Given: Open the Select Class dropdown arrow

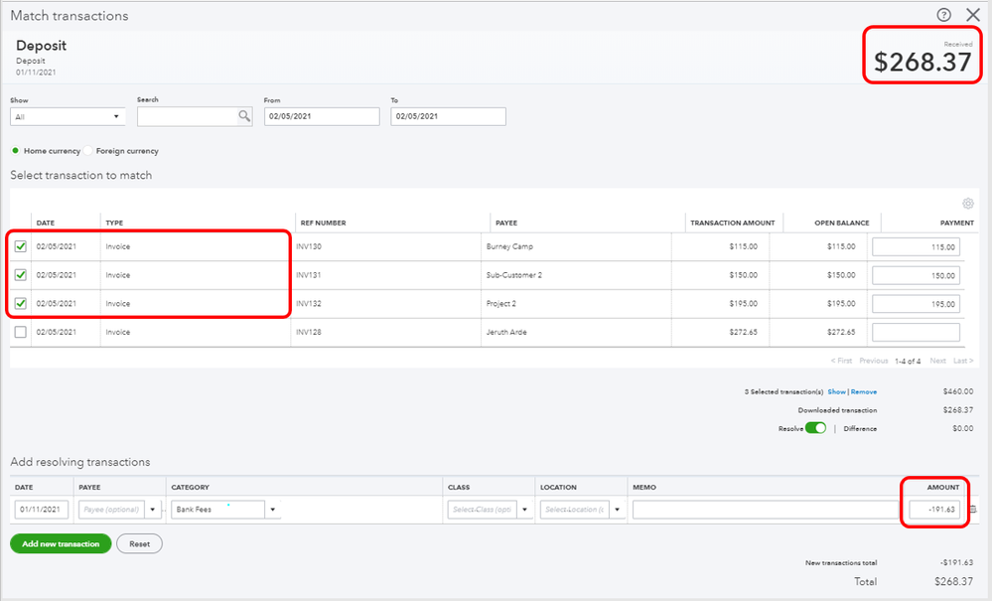Looking at the screenshot, I should 524,510.
